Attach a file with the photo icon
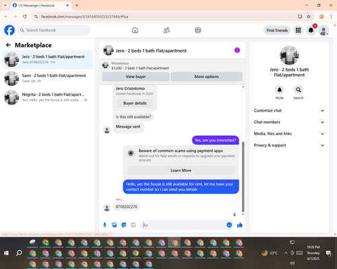Image resolution: width=337 pixels, height=269 pixels. 115,225
